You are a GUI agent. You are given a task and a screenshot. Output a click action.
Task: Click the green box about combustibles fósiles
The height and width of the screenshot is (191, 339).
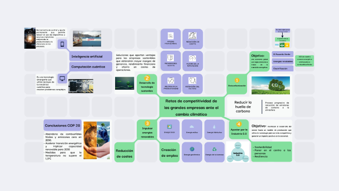[304, 61]
